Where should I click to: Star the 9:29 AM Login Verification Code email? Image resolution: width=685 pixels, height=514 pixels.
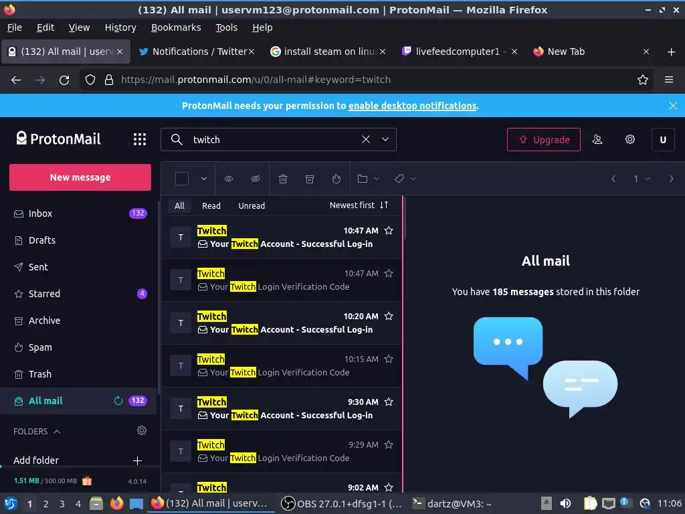pos(389,445)
